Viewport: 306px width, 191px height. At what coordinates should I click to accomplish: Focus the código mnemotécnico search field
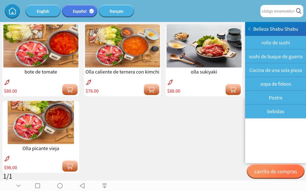(278, 11)
